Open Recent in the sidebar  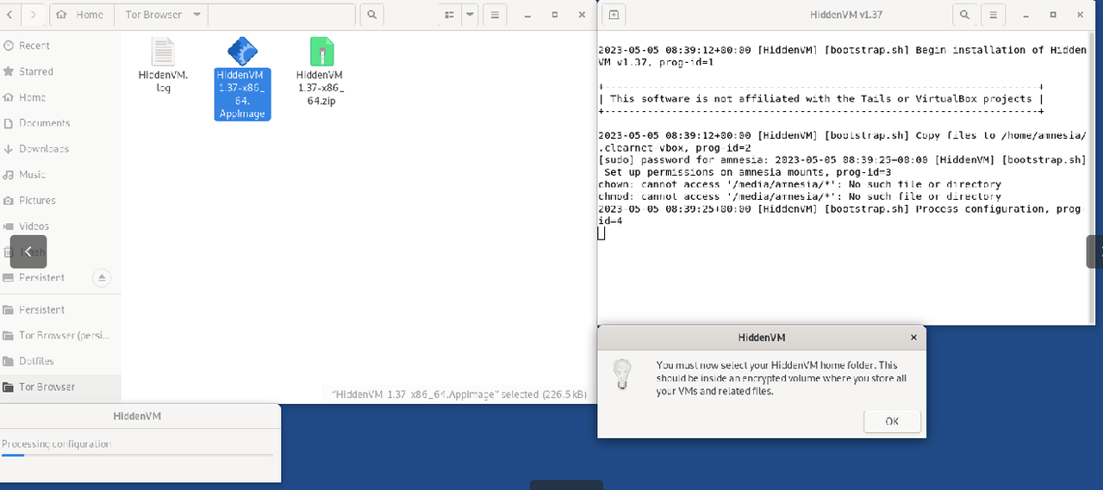tap(60, 46)
